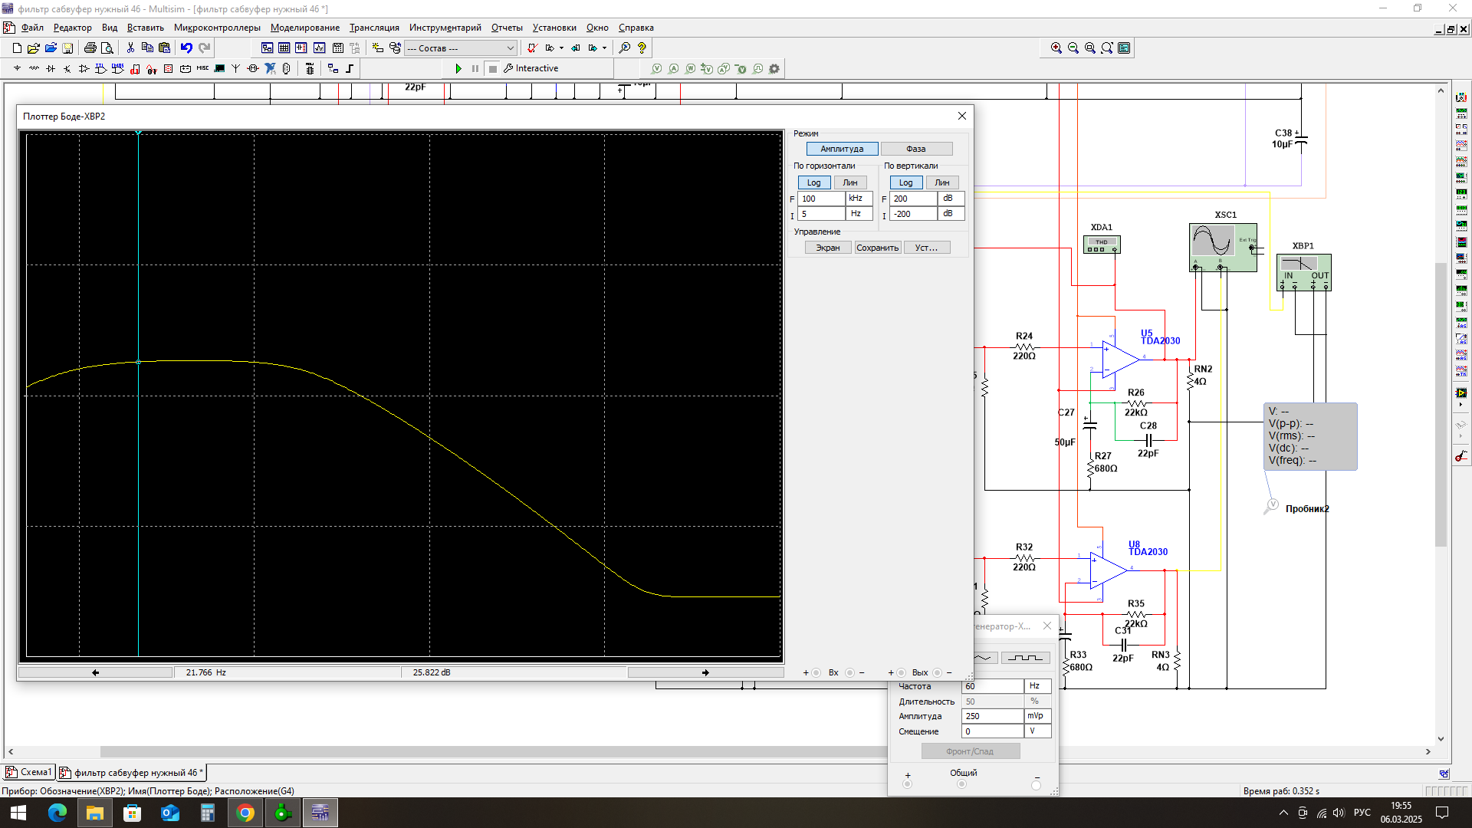Screen dimensions: 1472x828
Task: Open the Файл menu
Action: pyautogui.click(x=32, y=28)
